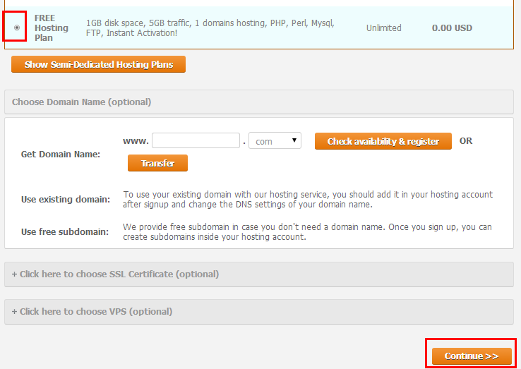Collapse the Choose Domain Name section header
Screen dimensions: 521x369
tap(258, 102)
